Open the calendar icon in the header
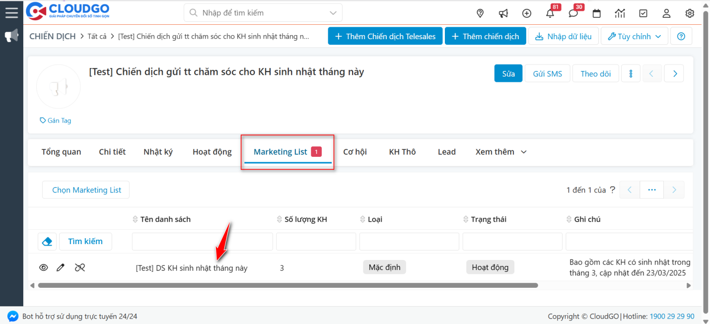This screenshot has height=324, width=710. click(597, 13)
